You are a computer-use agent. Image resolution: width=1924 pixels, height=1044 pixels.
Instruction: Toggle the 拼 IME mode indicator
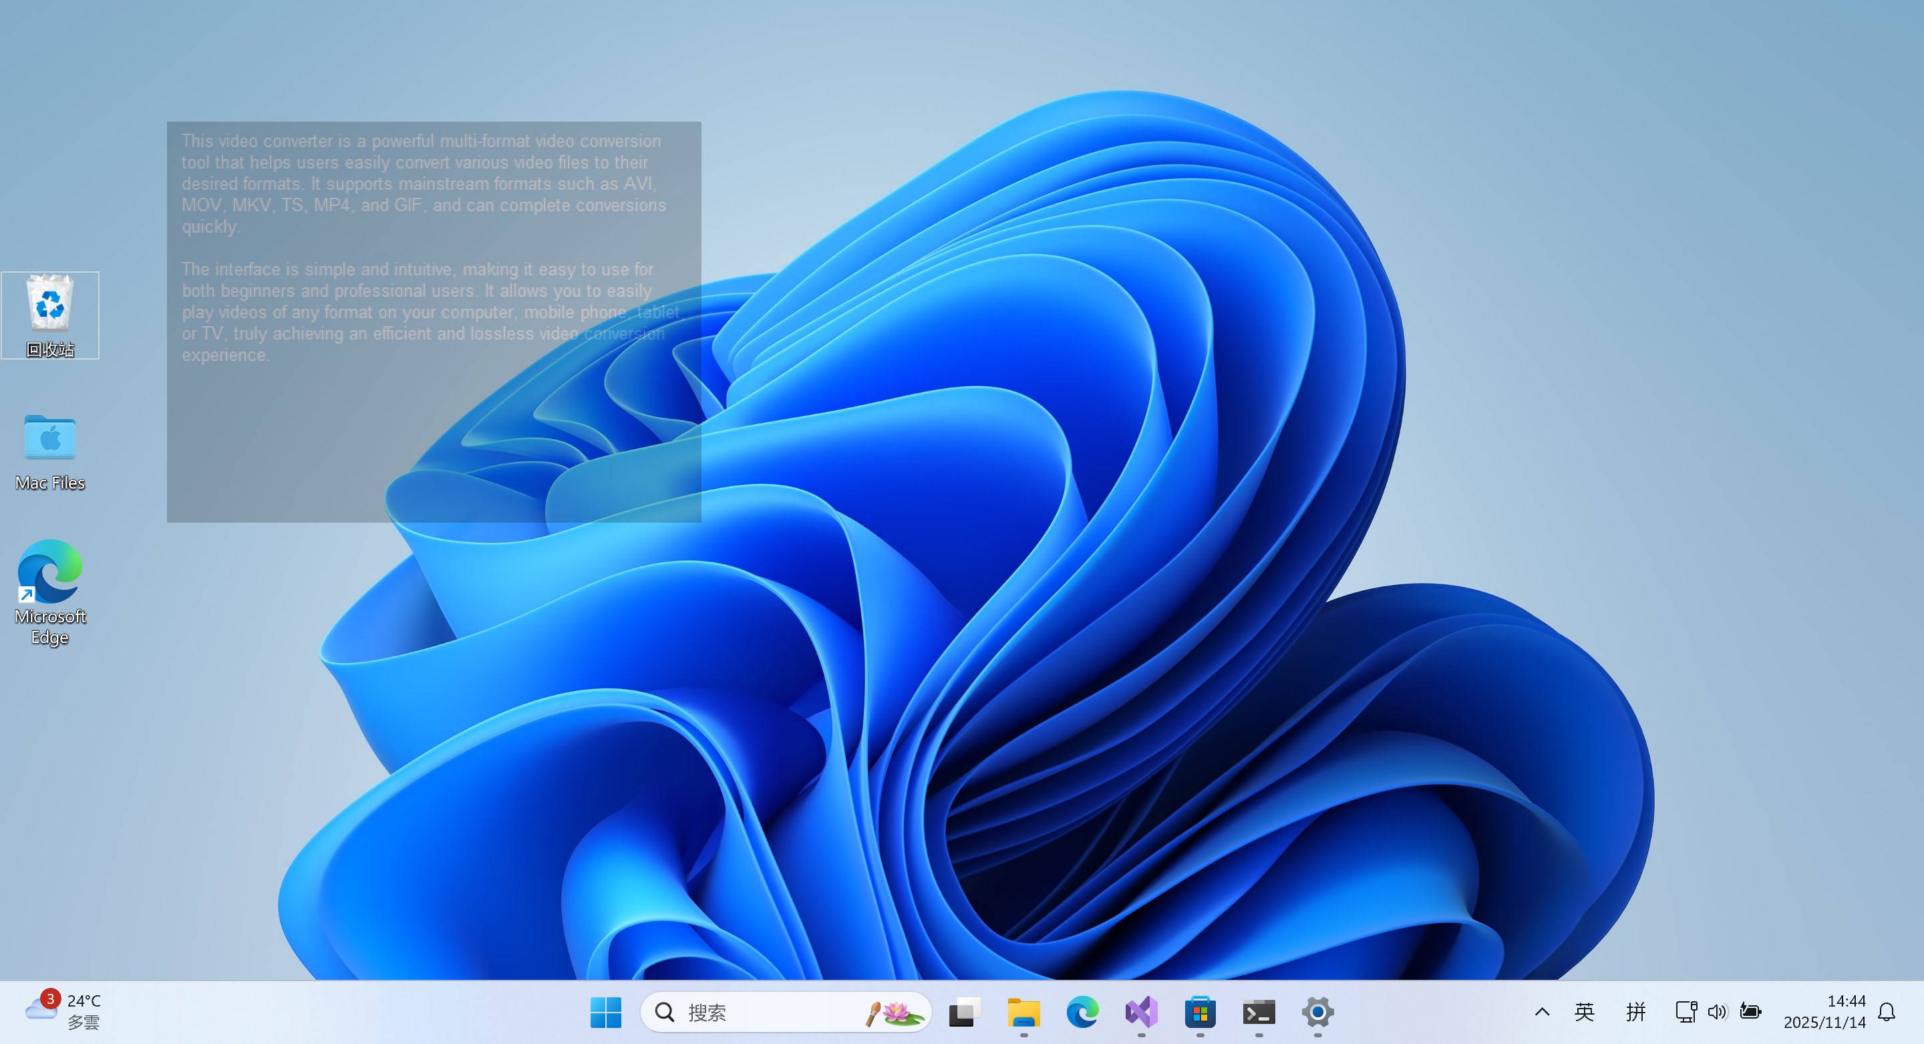click(x=1635, y=1012)
